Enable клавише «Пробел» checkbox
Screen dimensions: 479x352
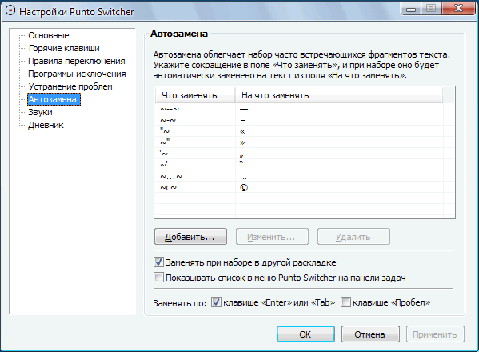pos(345,302)
